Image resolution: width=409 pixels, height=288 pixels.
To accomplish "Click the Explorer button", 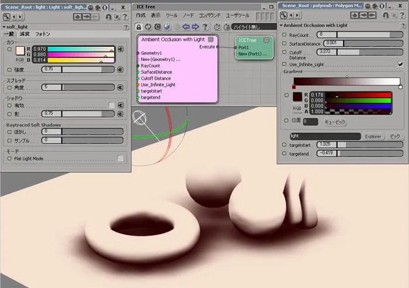I will (x=373, y=136).
